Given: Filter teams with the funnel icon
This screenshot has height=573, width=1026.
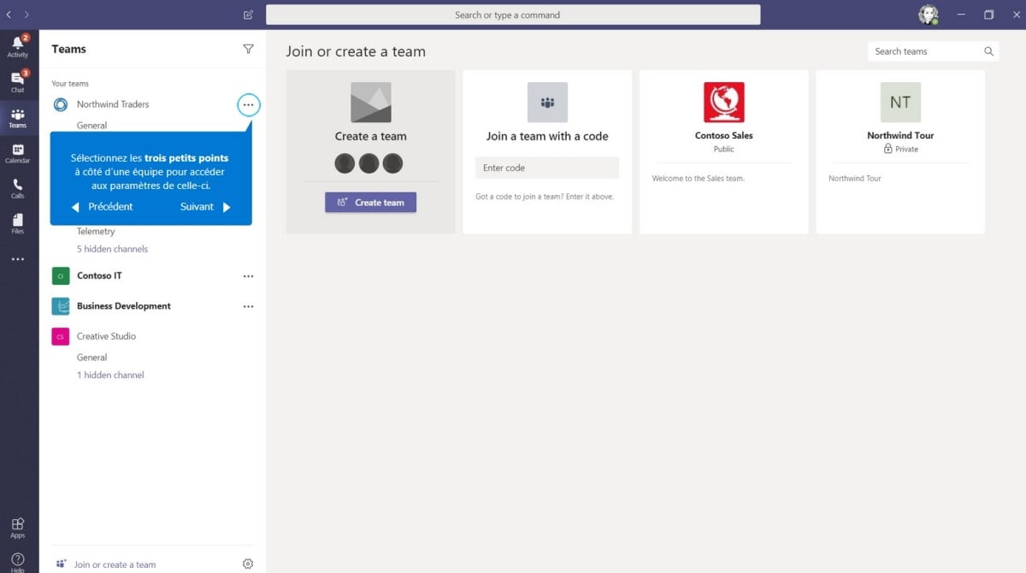Looking at the screenshot, I should 248,50.
